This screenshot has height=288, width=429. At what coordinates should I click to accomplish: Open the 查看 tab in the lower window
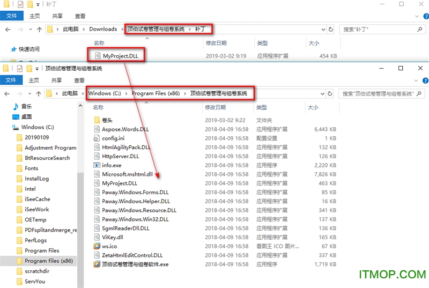80,80
